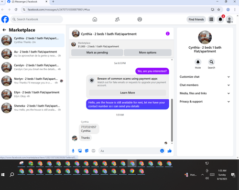Bookmark this page with star icon
The image size is (239, 190).
219,10
